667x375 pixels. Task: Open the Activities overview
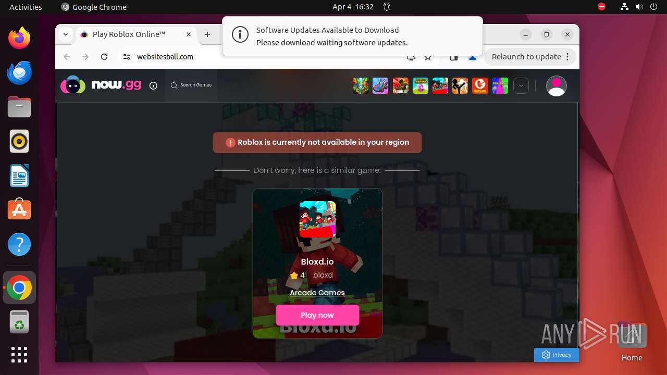click(x=26, y=7)
